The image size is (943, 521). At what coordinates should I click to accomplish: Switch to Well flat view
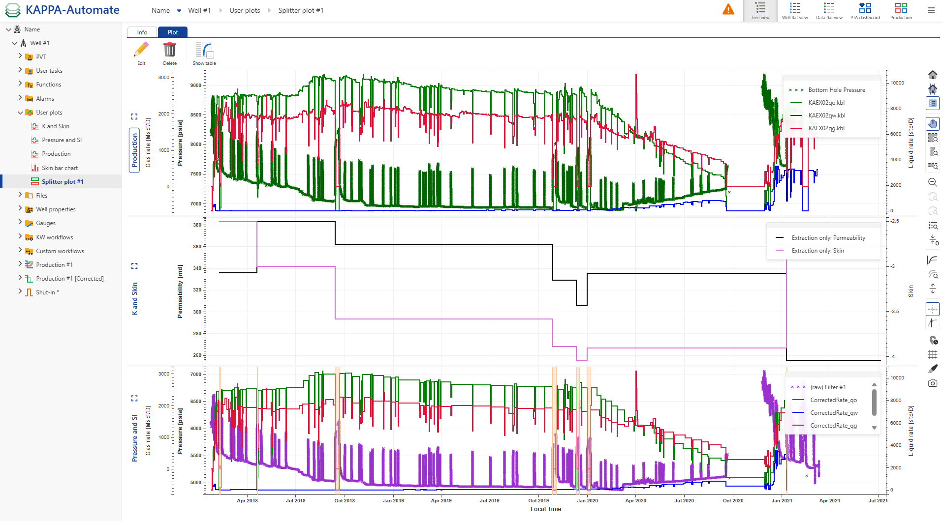click(794, 10)
